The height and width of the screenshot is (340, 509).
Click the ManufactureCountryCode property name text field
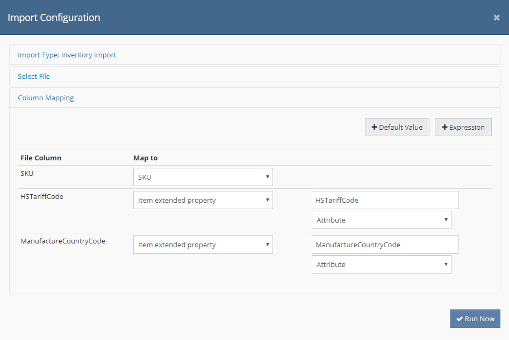385,245
